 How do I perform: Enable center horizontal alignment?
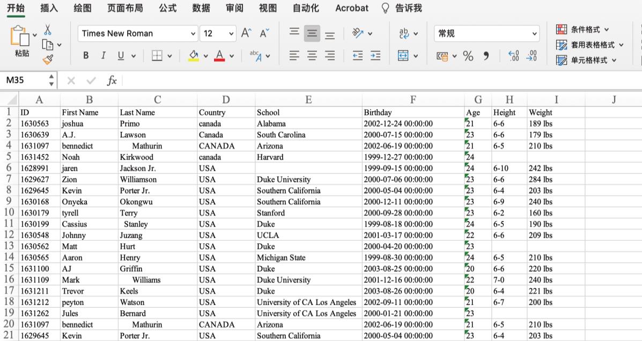point(312,56)
